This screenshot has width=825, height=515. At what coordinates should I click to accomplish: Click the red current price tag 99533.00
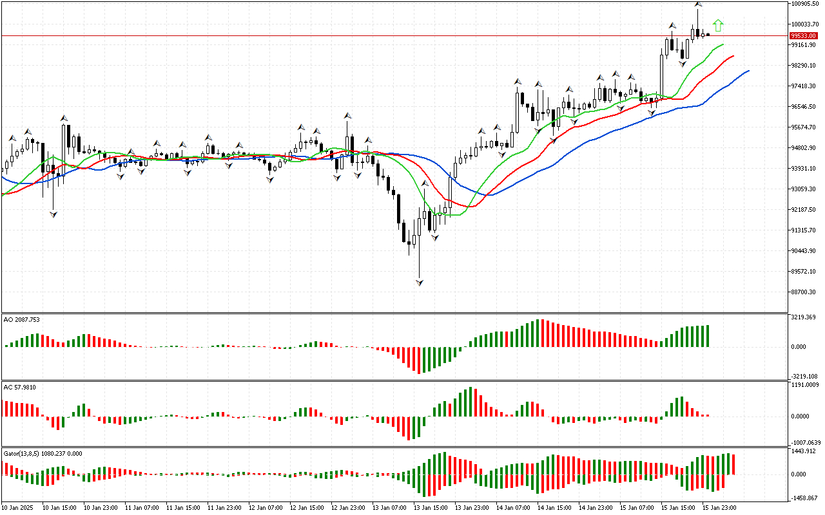point(804,36)
